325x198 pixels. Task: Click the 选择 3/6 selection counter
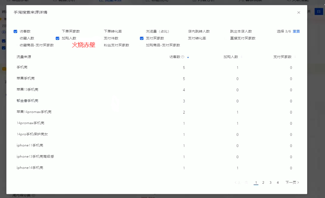(284, 31)
